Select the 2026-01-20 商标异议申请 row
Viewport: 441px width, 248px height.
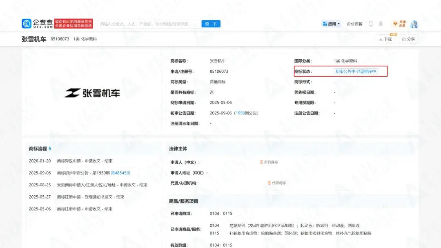71,161
